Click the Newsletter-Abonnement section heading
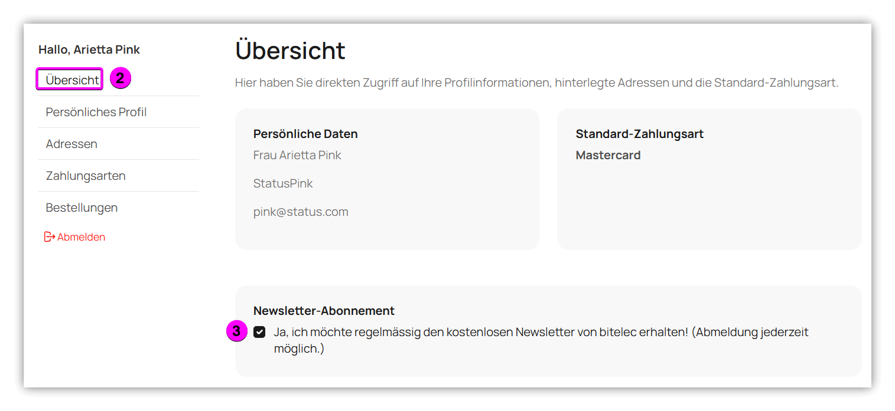This screenshot has height=411, width=895. 324,311
